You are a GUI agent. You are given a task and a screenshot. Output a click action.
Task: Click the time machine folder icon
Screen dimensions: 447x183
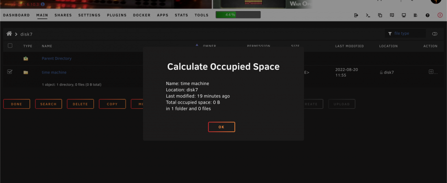coord(25,73)
